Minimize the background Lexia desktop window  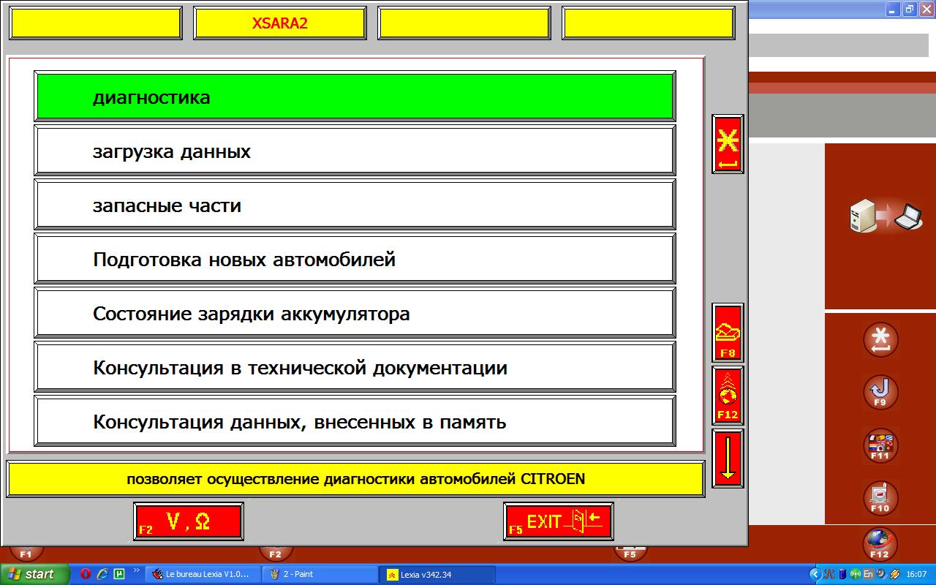click(894, 9)
